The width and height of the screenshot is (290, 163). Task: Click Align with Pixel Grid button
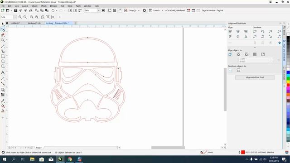point(255,77)
